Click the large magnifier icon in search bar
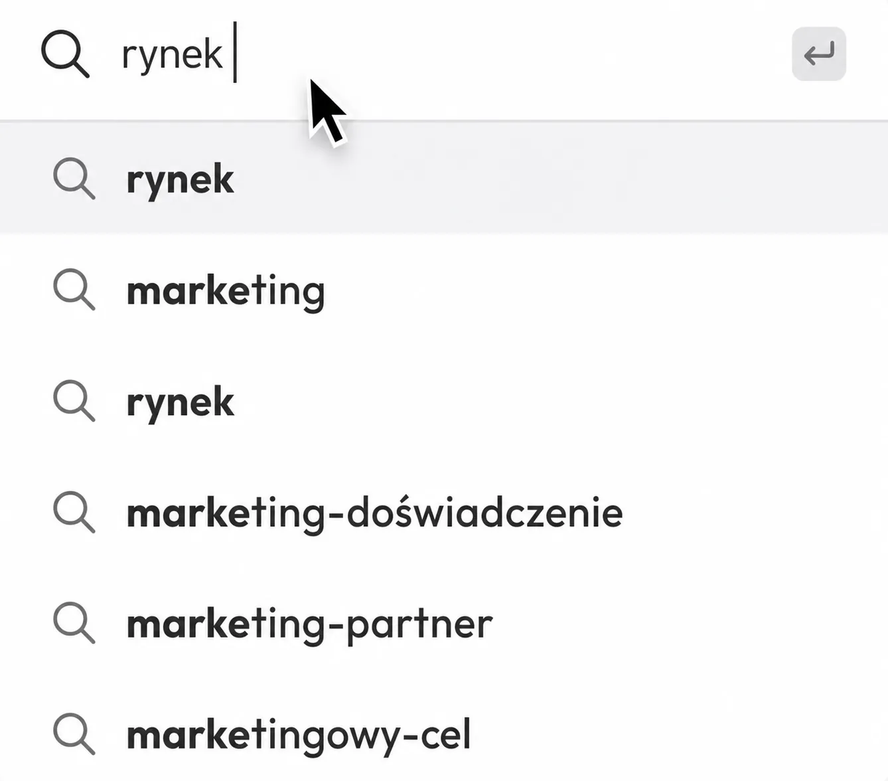The height and width of the screenshot is (781, 888). tap(65, 54)
